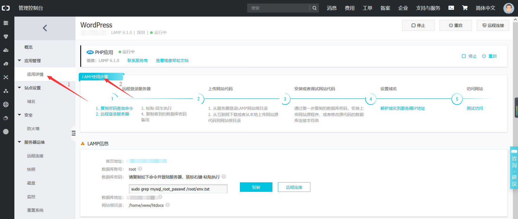Click the back arrow in sidebar
Image resolution: width=518 pixels, height=219 pixels.
pyautogui.click(x=45, y=28)
